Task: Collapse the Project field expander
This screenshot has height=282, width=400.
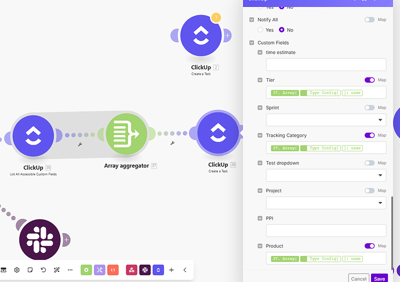Action: (260, 191)
